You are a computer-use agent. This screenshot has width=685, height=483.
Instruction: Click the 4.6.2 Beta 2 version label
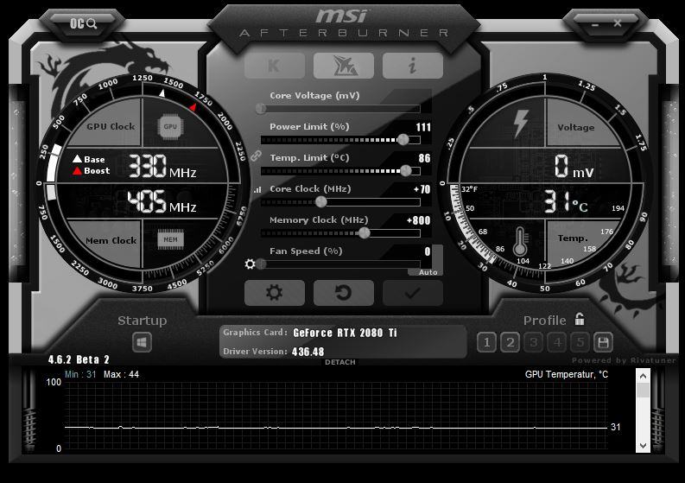(79, 359)
